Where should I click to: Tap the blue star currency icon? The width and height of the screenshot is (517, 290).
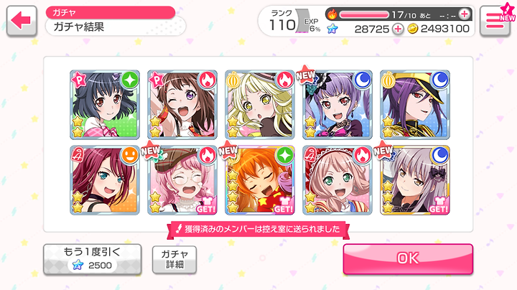point(332,29)
